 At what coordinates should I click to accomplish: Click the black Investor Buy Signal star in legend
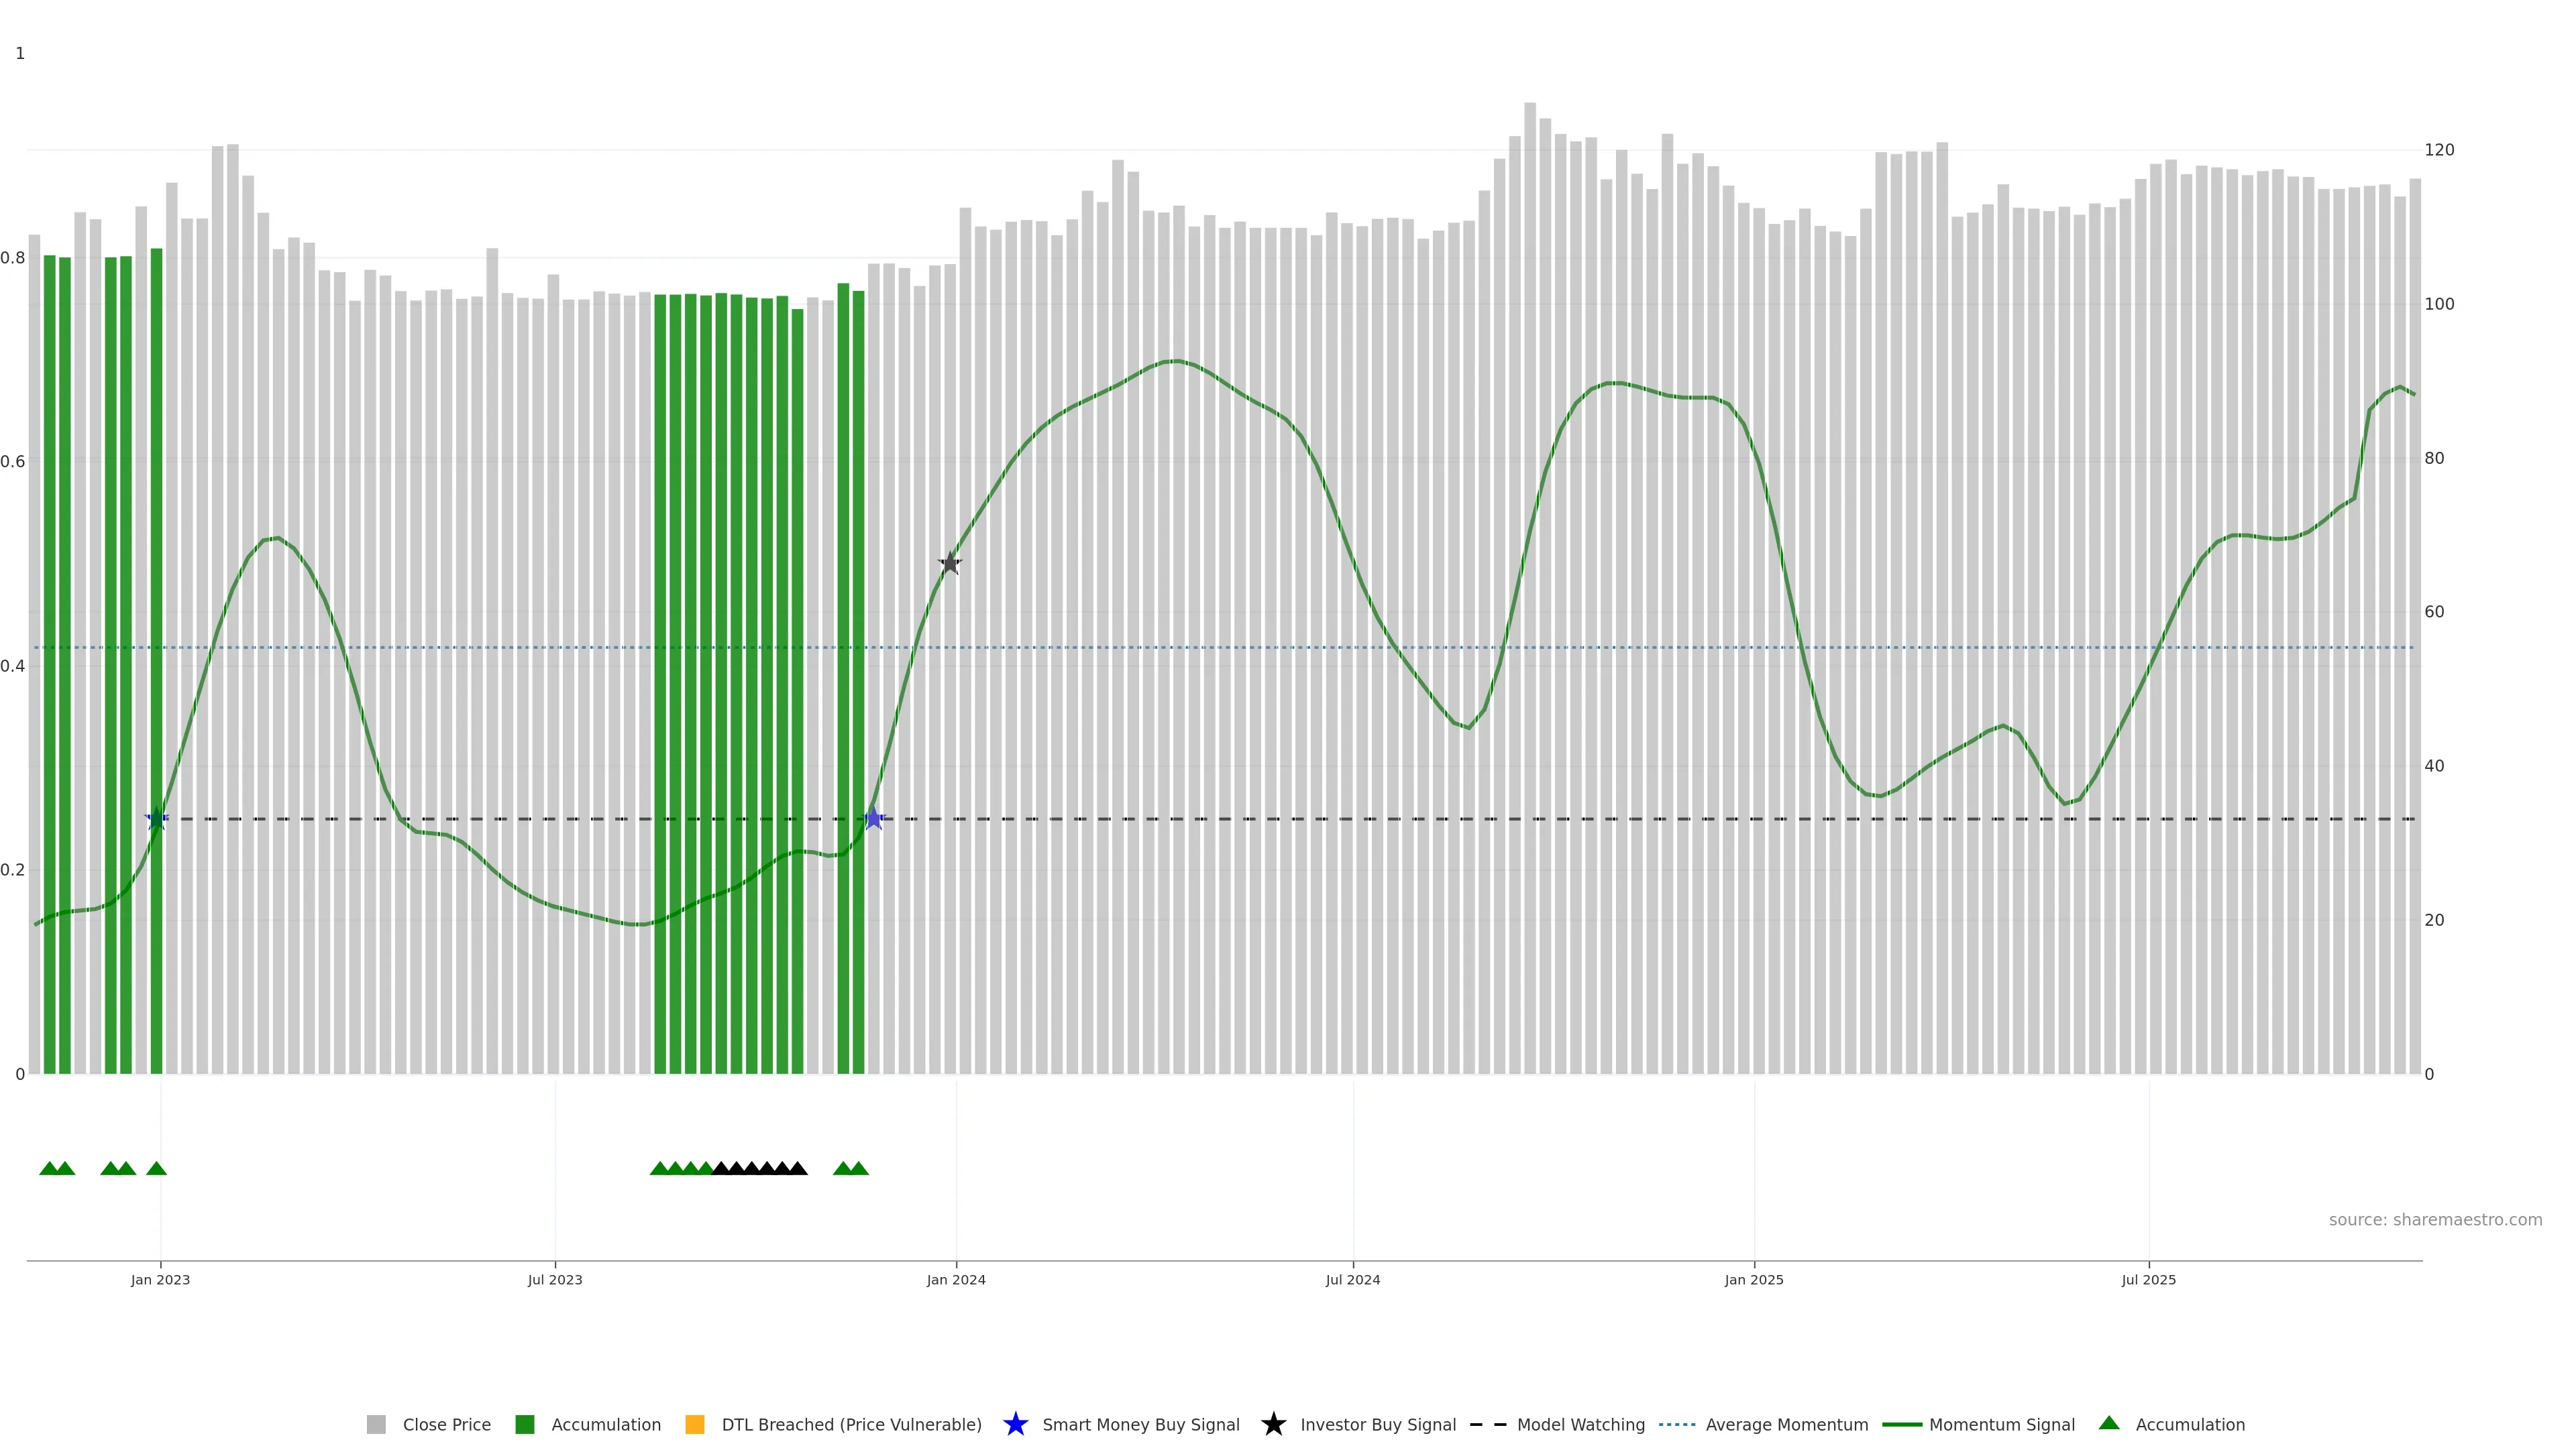[1273, 1424]
